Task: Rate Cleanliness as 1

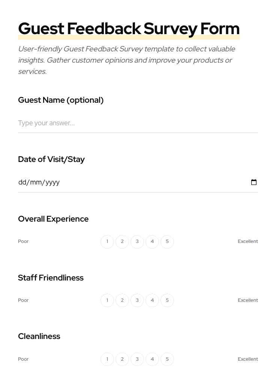Action: [107, 359]
